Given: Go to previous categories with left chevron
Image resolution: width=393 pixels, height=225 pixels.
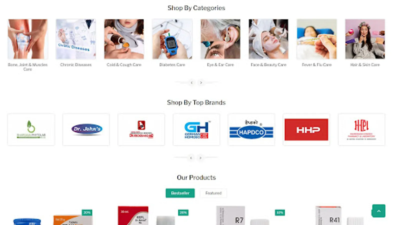Looking at the screenshot, I should pos(192,82).
